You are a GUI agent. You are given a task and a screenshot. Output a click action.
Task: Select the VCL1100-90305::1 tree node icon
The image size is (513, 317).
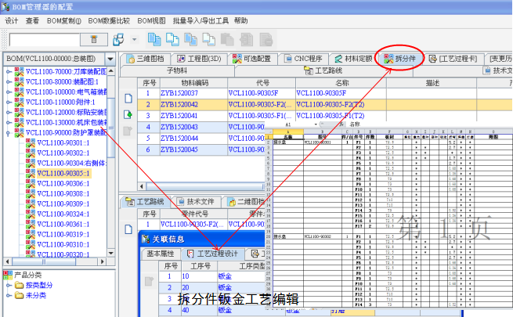coord(30,173)
